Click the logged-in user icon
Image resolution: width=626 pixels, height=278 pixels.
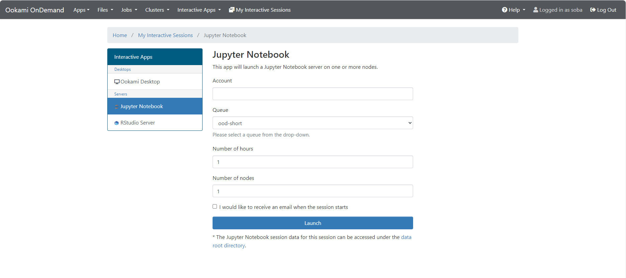tap(535, 10)
